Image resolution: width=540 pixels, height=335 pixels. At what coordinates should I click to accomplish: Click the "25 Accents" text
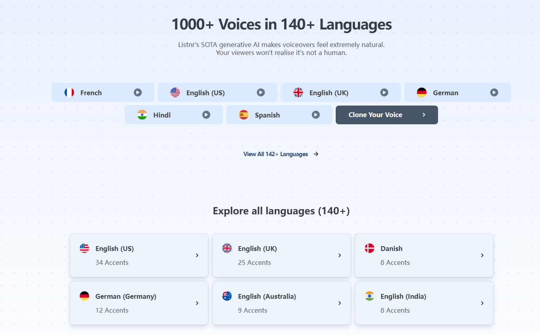254,263
